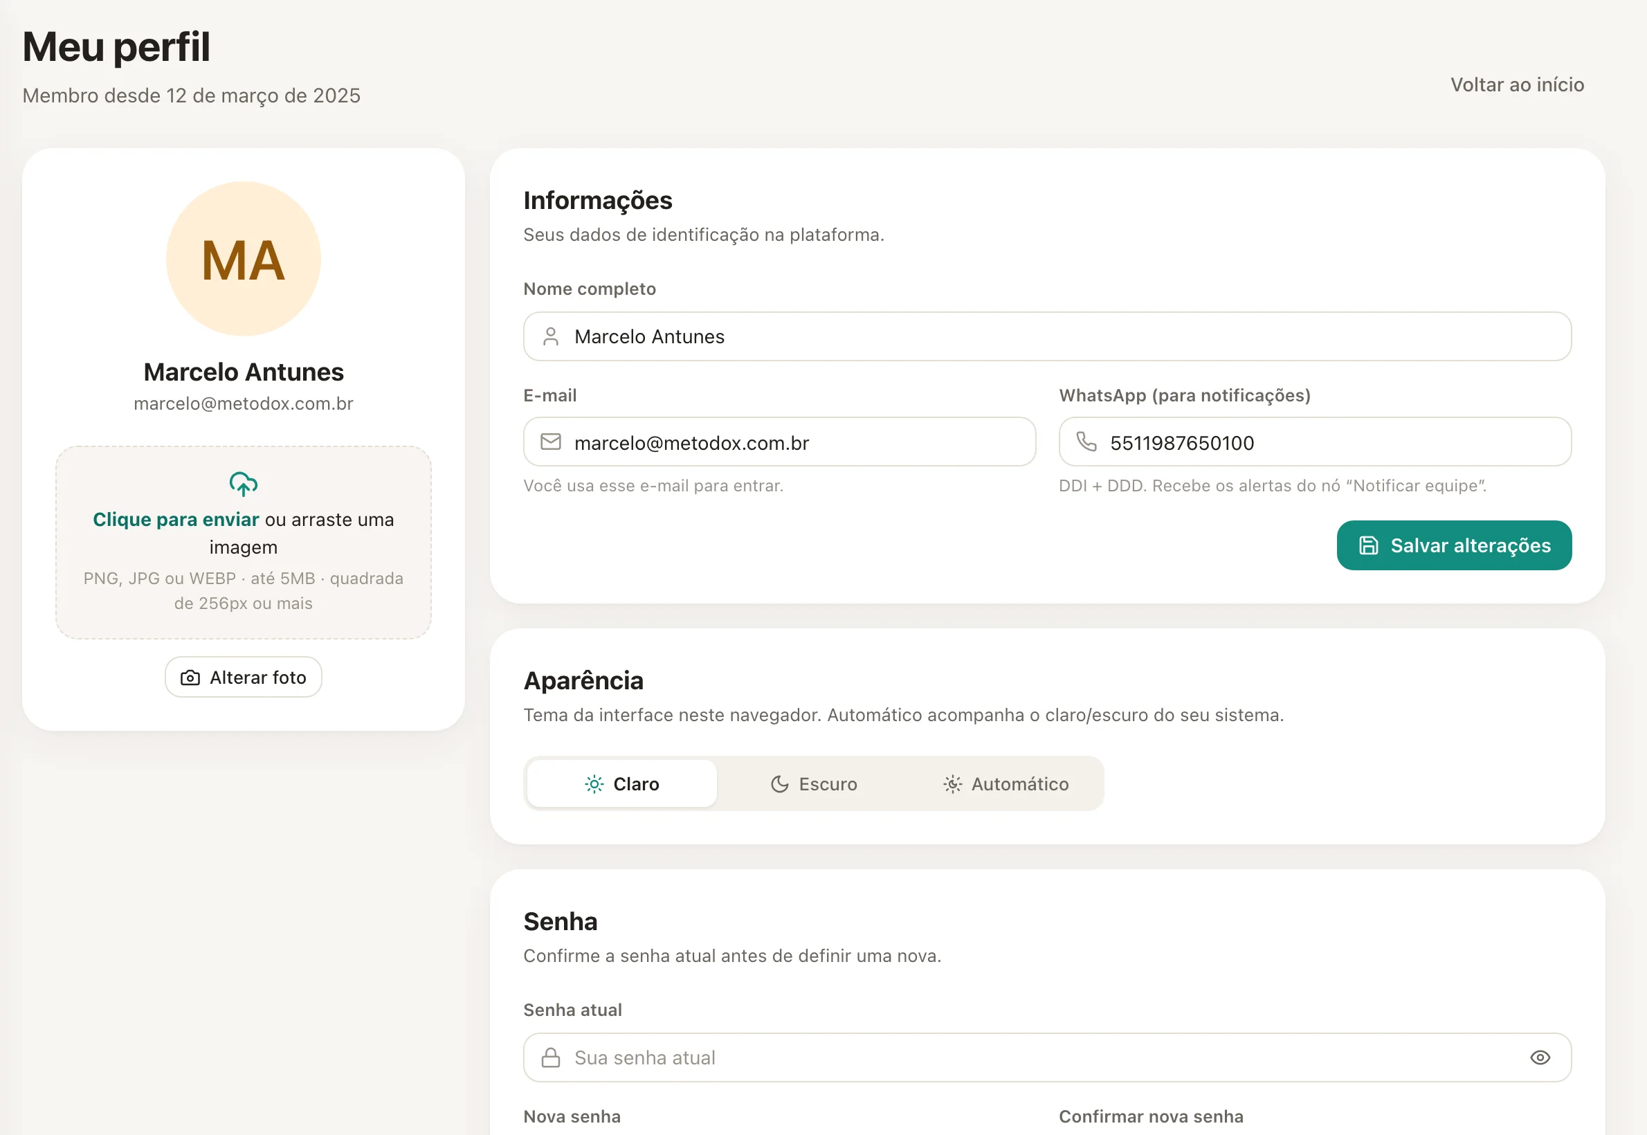Click the person icon in Nome completo field
Screen dimensions: 1647x1135
coord(550,336)
